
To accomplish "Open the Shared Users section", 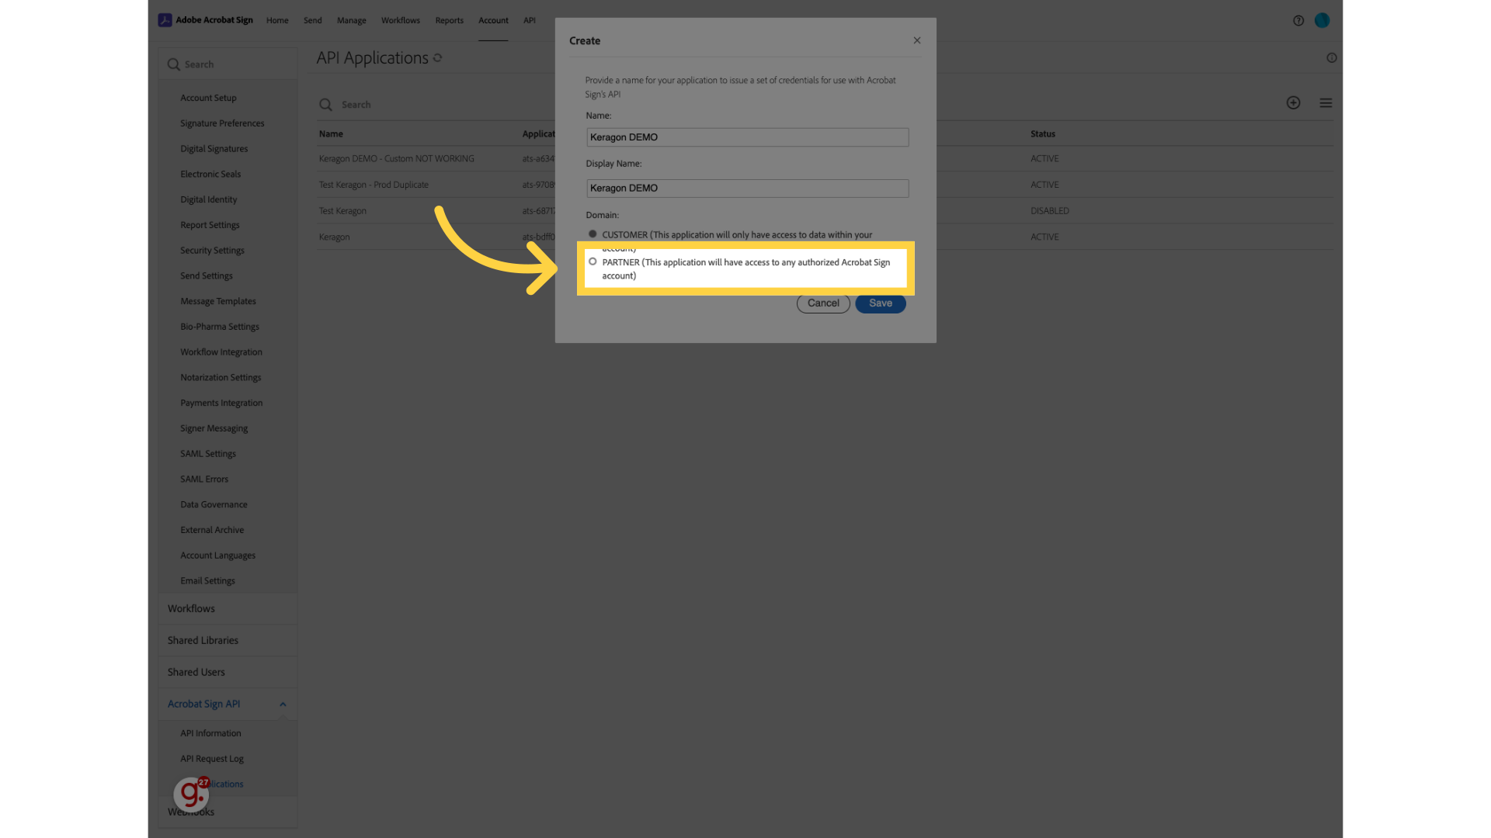I will tap(228, 673).
